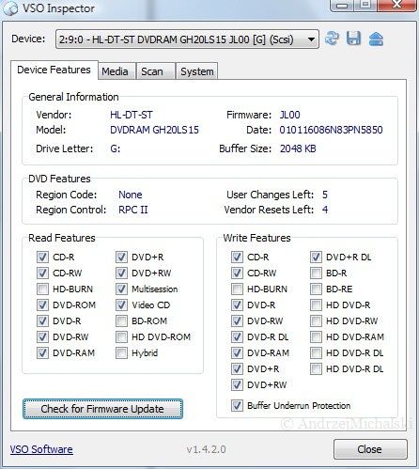Click the firmware value JL00

point(290,115)
